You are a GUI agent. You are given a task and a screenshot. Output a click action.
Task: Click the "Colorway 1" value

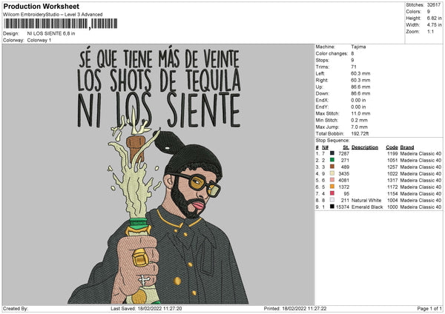pyautogui.click(x=39, y=40)
